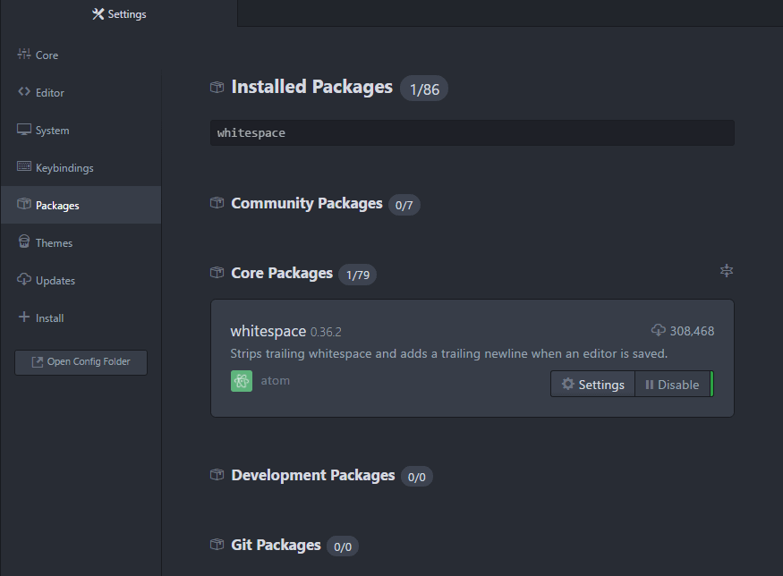
Task: Click the Keybindings keyboard icon
Action: click(24, 167)
